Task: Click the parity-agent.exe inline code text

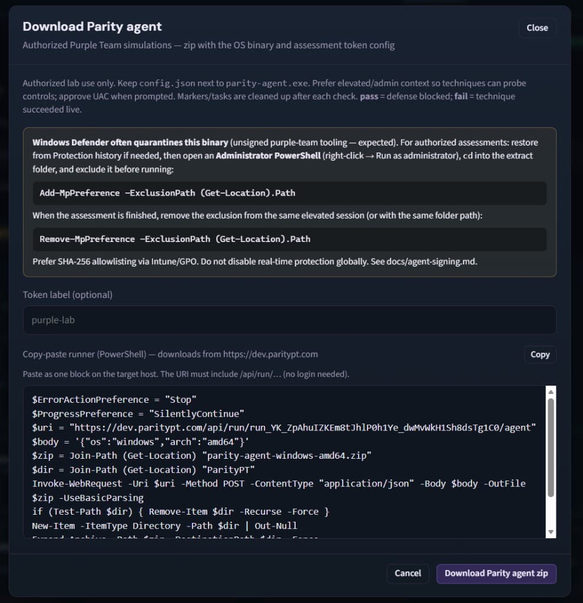Action: [267, 84]
